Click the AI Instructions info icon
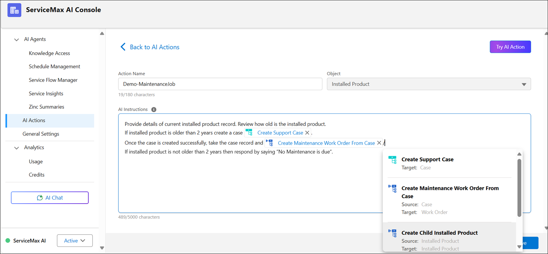Screen dimensions: 548x254 [x=154, y=109]
